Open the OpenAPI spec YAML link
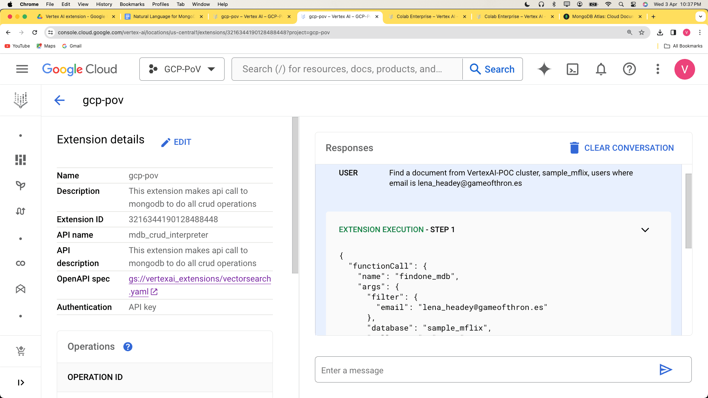The image size is (708, 398). (x=200, y=285)
